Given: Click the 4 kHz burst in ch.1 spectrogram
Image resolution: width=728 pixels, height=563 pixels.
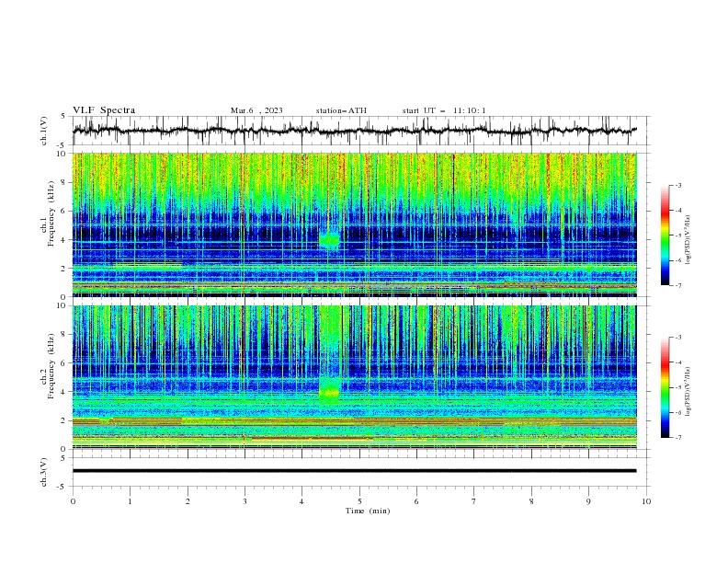Looking at the screenshot, I should pos(330,240).
